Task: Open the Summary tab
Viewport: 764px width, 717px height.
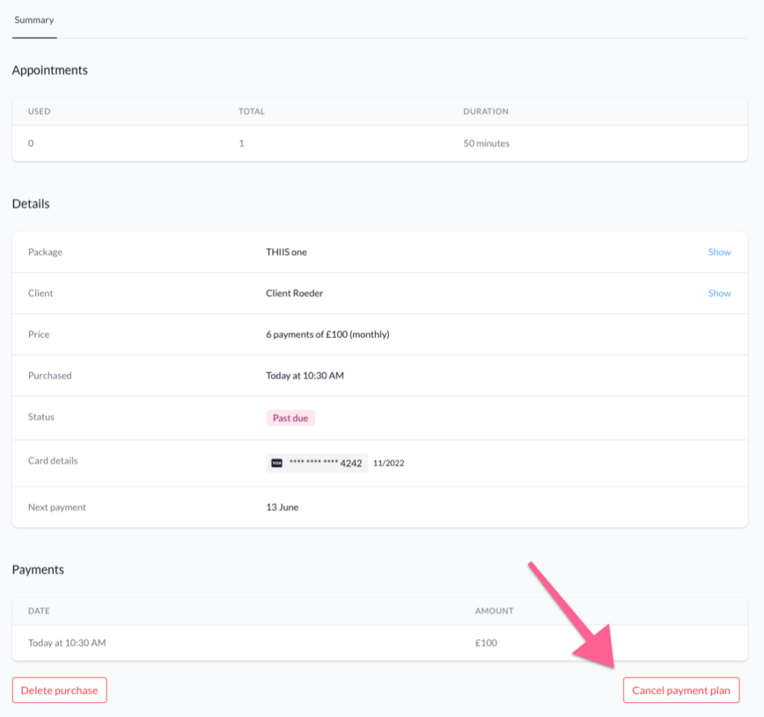Action: tap(34, 20)
